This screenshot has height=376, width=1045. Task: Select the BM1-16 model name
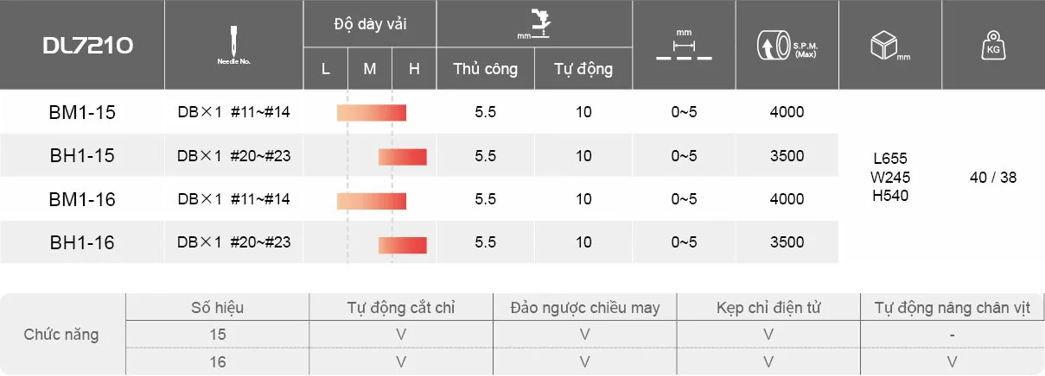[x=82, y=199]
